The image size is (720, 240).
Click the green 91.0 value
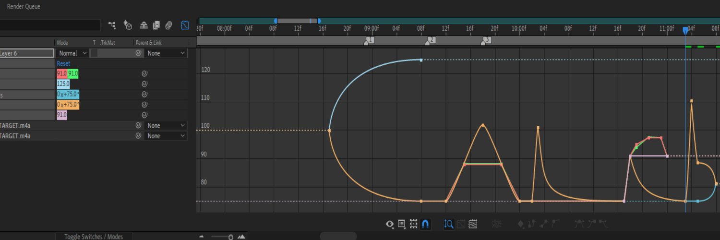73,74
